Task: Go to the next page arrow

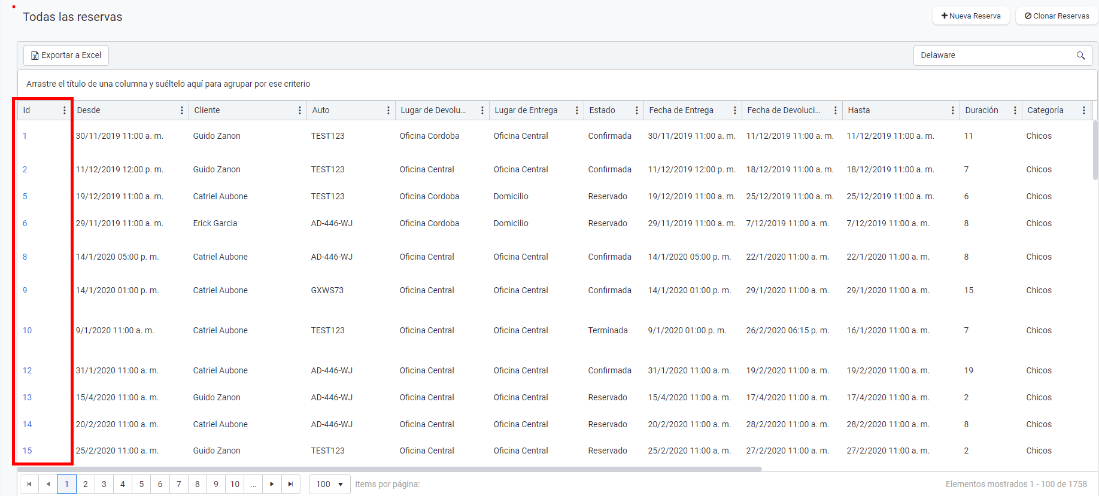Action: (x=272, y=484)
